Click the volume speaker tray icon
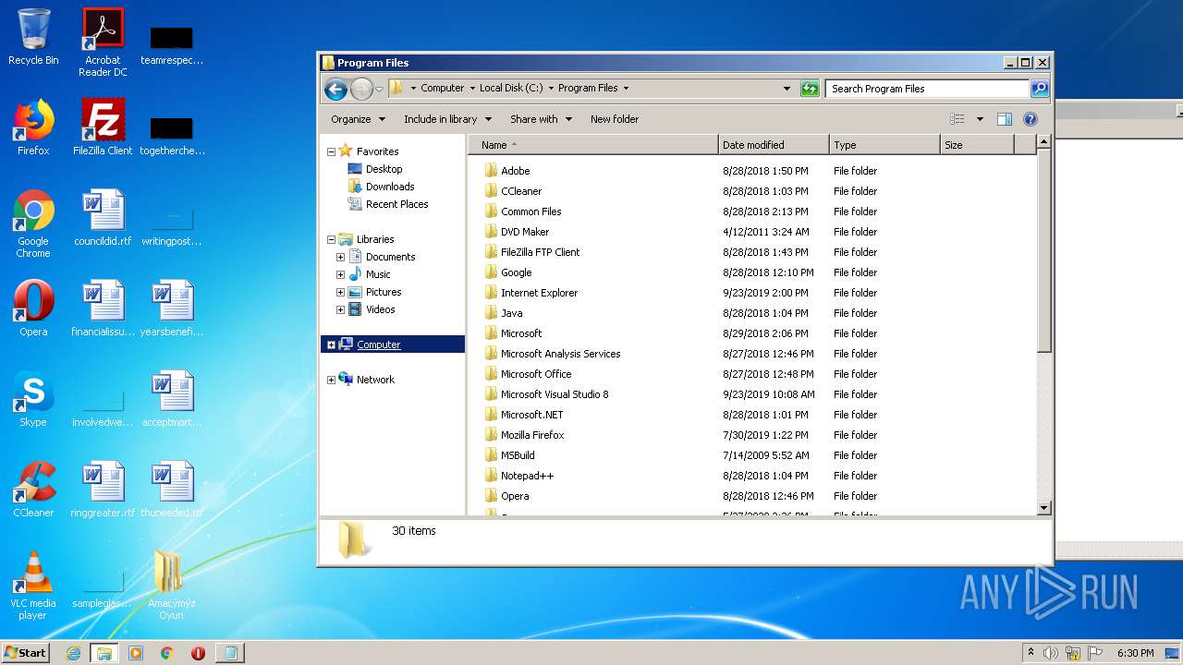1183x665 pixels. point(1051,653)
